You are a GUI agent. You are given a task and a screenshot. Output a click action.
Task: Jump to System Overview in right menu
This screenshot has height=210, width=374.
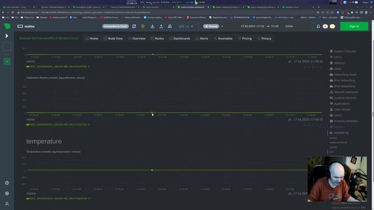tap(343, 51)
